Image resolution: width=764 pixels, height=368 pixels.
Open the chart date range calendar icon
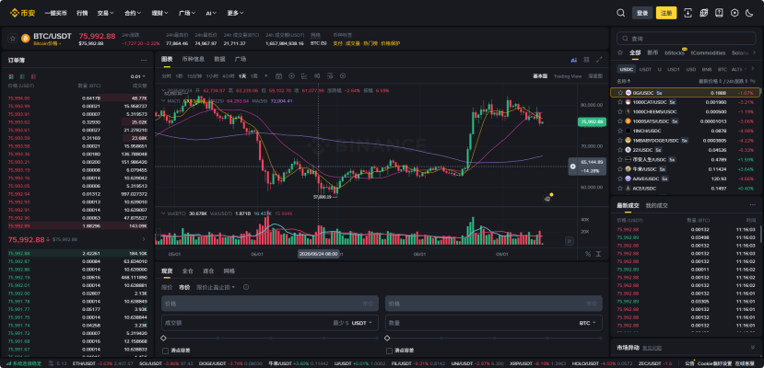tap(278, 75)
